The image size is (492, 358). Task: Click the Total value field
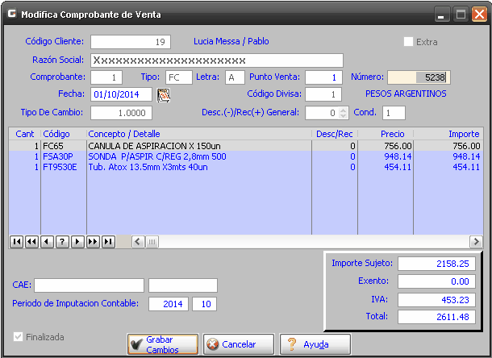(x=436, y=317)
